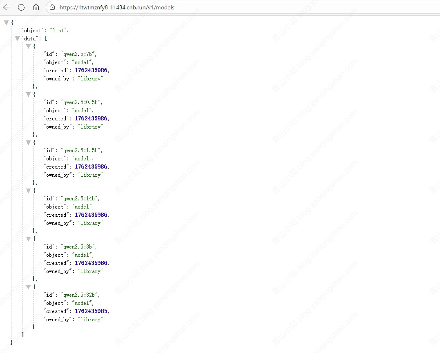
Task: Collapse the qwen2.5:32b model object
Action: tap(28, 287)
